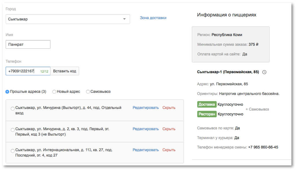Click into the Телефон number field
The width and height of the screenshot is (296, 170).
tap(28, 71)
